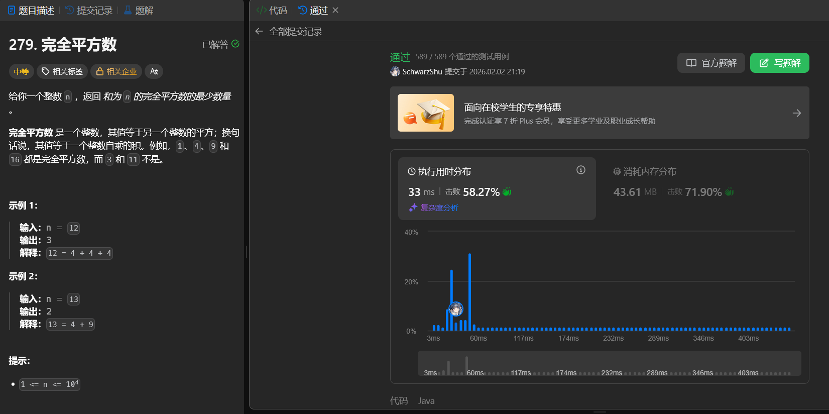Switch to the 代码 code tab
Image resolution: width=829 pixels, height=414 pixels.
point(272,10)
